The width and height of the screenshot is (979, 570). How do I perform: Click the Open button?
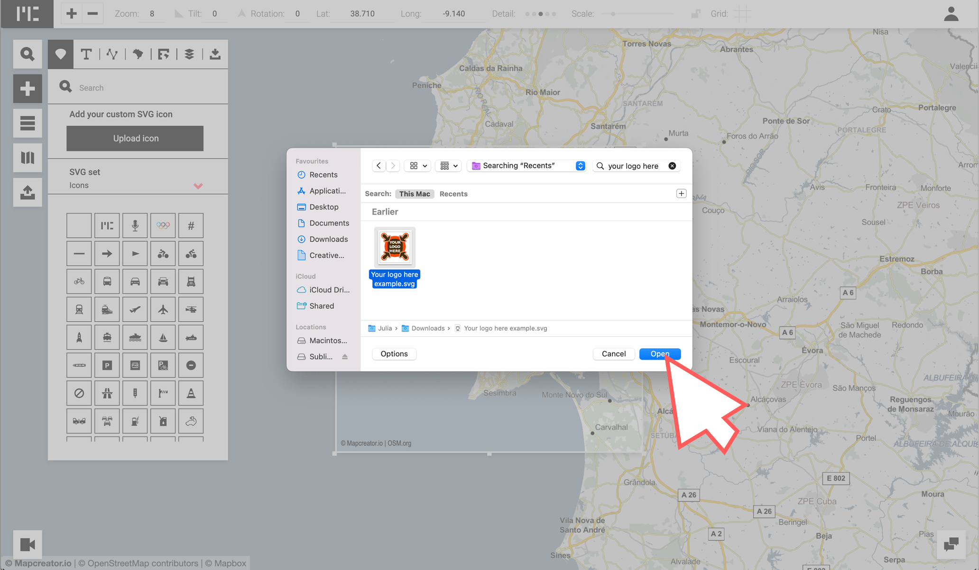click(659, 354)
